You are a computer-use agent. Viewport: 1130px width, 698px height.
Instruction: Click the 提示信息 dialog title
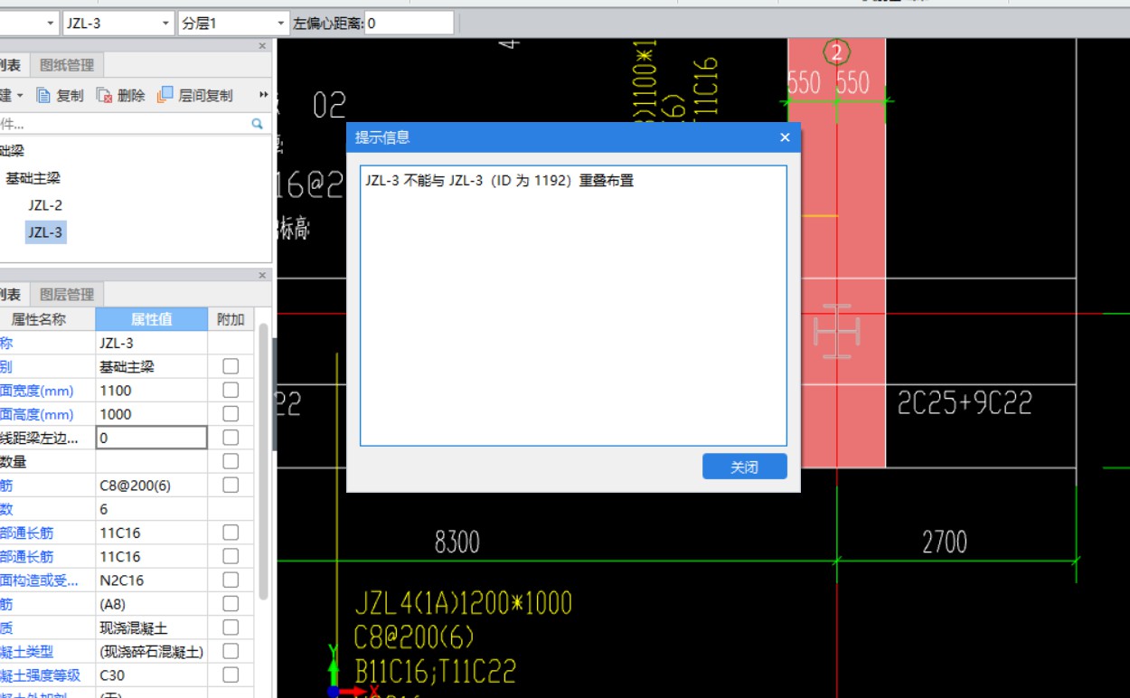pos(382,137)
